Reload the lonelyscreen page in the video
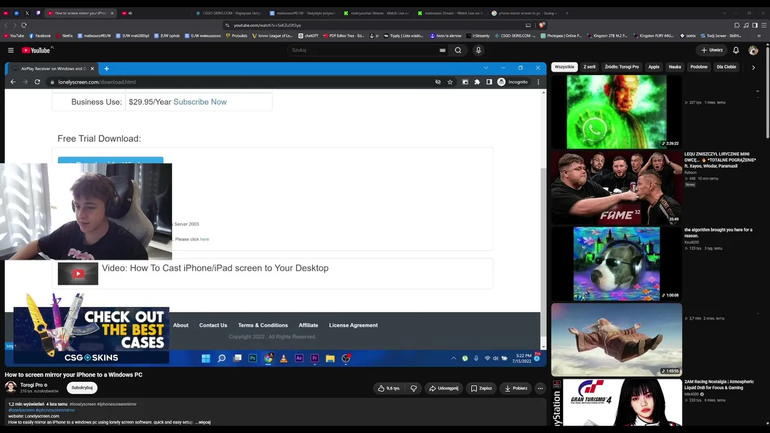The image size is (770, 433). (x=37, y=82)
